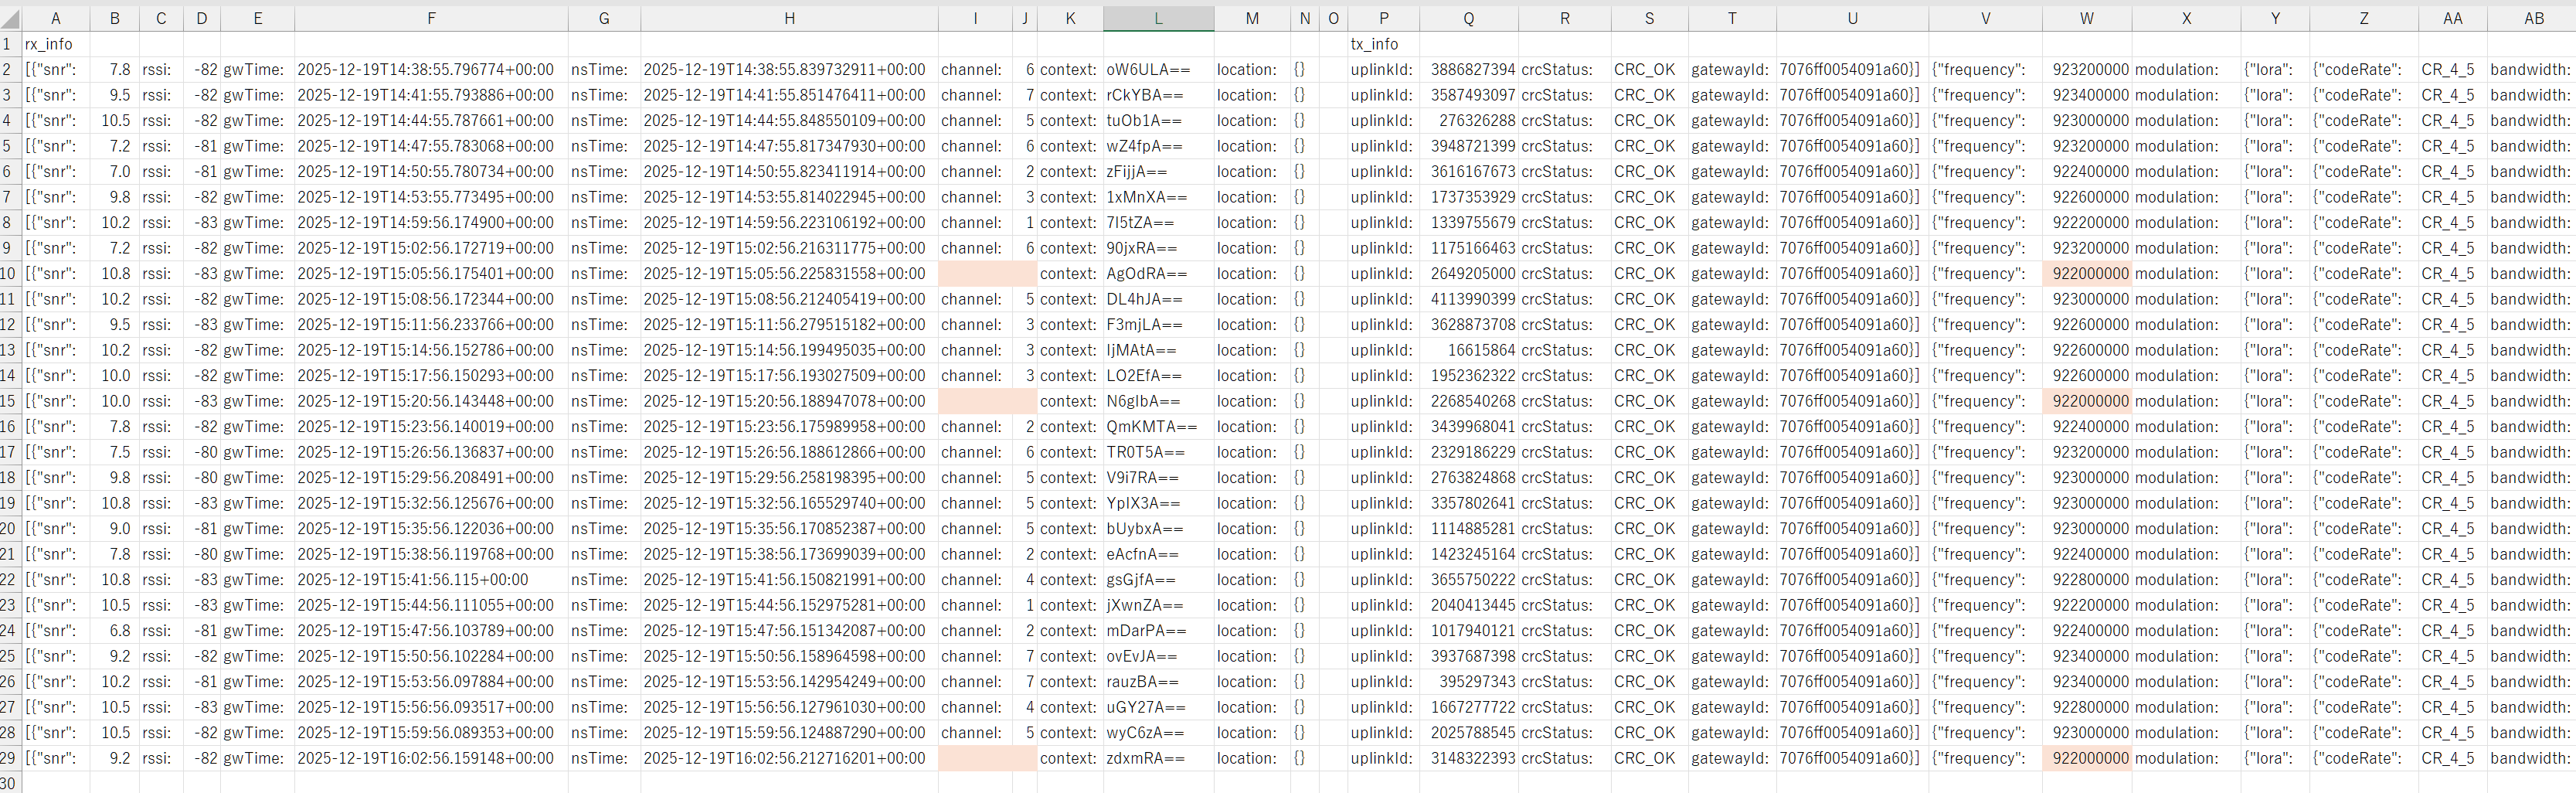Select row 29 header
Image resolution: width=2576 pixels, height=793 pixels.
9,758
